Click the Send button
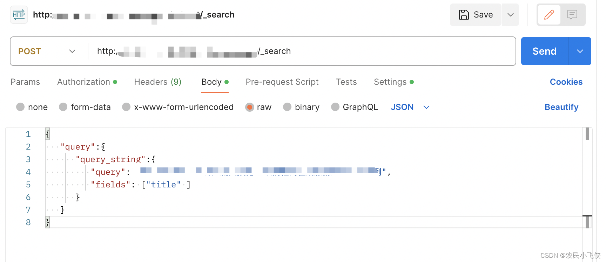The image size is (606, 262). pyautogui.click(x=544, y=51)
